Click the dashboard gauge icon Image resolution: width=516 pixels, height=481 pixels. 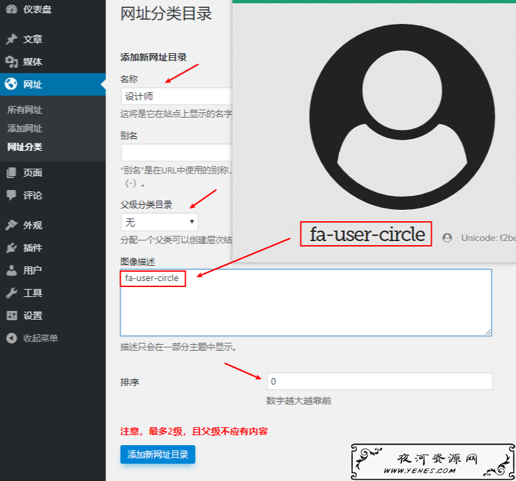[x=11, y=9]
